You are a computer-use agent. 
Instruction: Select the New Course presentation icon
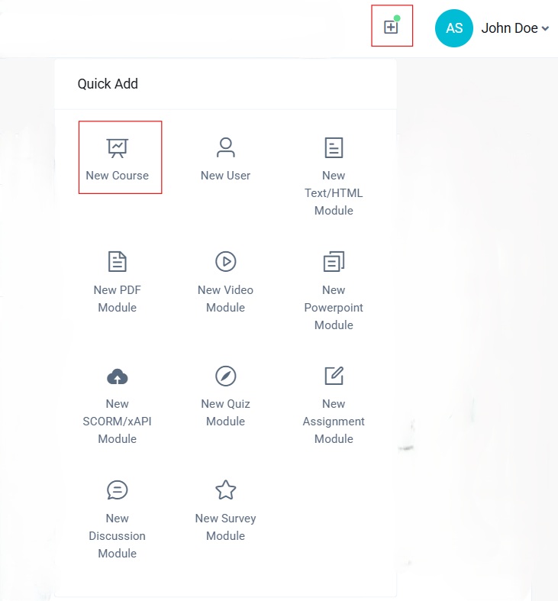(118, 148)
